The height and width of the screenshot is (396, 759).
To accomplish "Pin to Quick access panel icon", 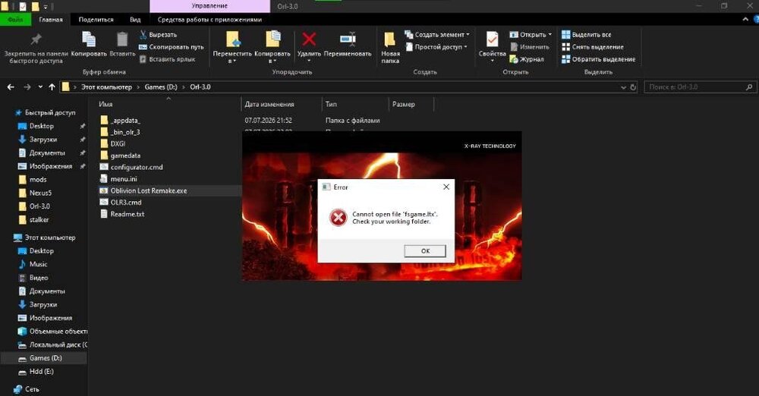I will 36,39.
